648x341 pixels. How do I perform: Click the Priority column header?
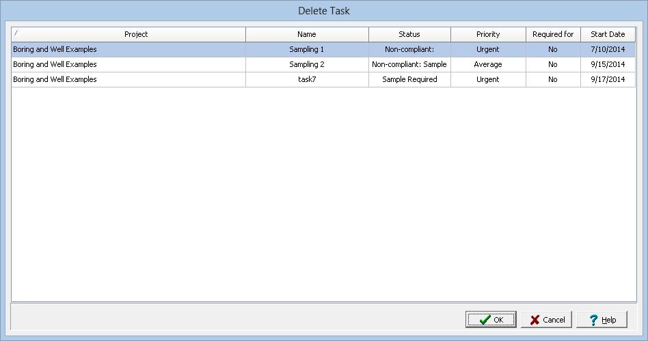click(488, 34)
